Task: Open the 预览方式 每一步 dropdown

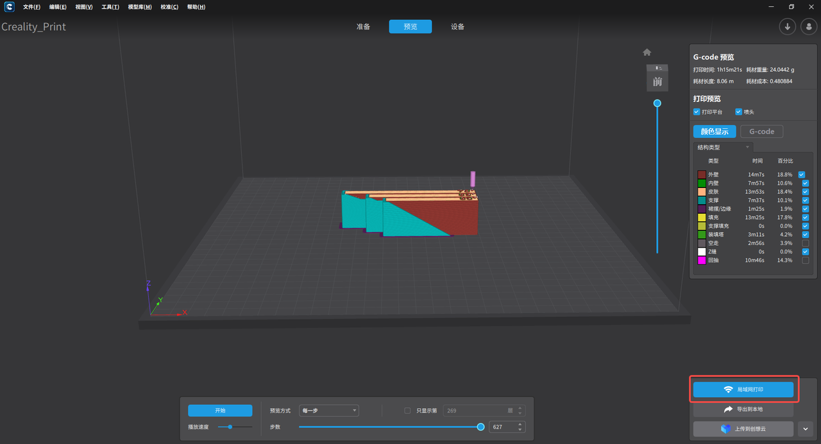Action: pos(329,411)
